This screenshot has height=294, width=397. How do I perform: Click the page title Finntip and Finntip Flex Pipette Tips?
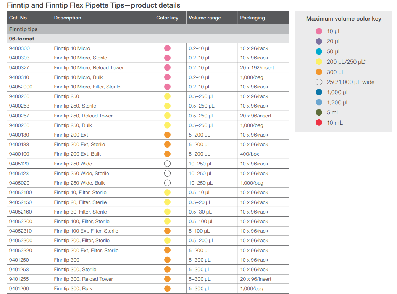point(94,5)
